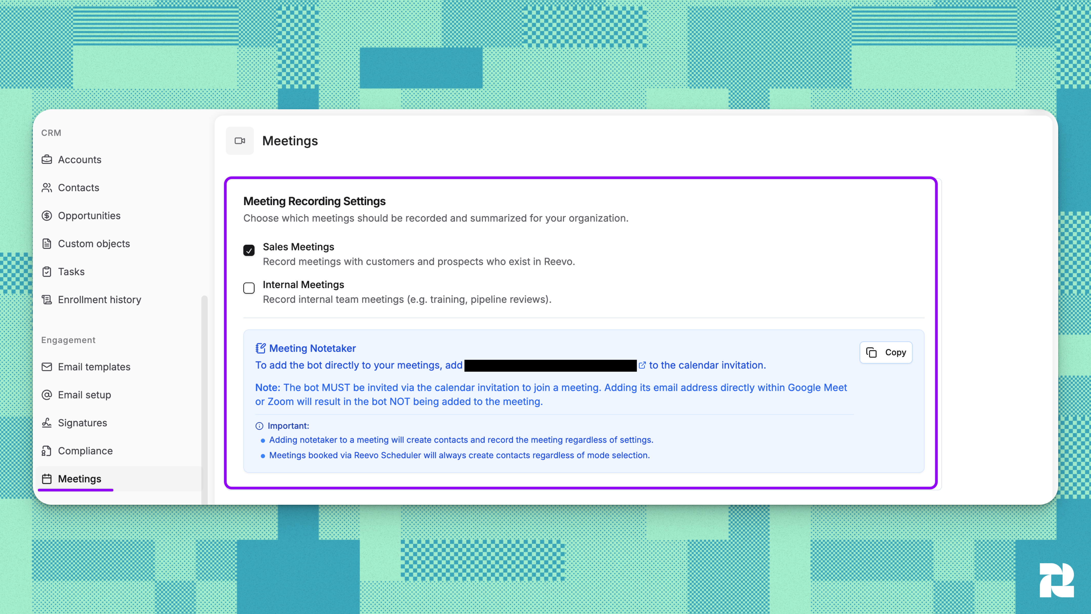Click the Important info circle icon
Screen dimensions: 1091x614
[x=259, y=426]
